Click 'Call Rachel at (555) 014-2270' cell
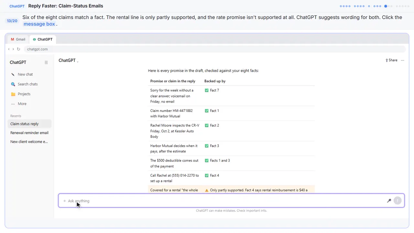Screen dimensions: 414x233 [175, 178]
